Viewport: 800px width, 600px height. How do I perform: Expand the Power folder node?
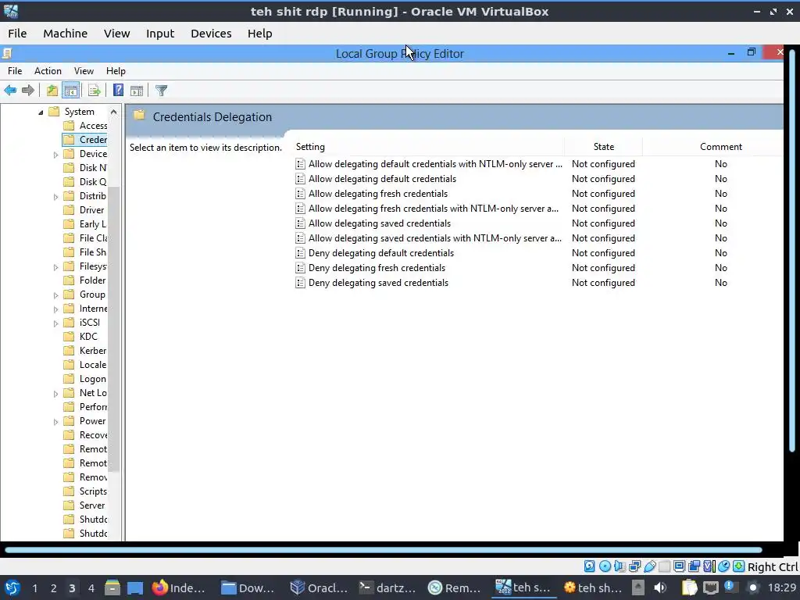[x=55, y=422]
